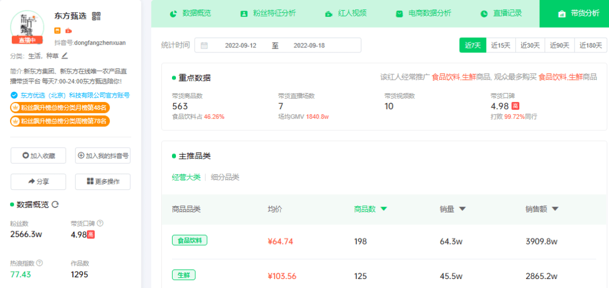This screenshot has height=288, width=609.
Task: Click the 均价 column header
Action: (x=275, y=209)
